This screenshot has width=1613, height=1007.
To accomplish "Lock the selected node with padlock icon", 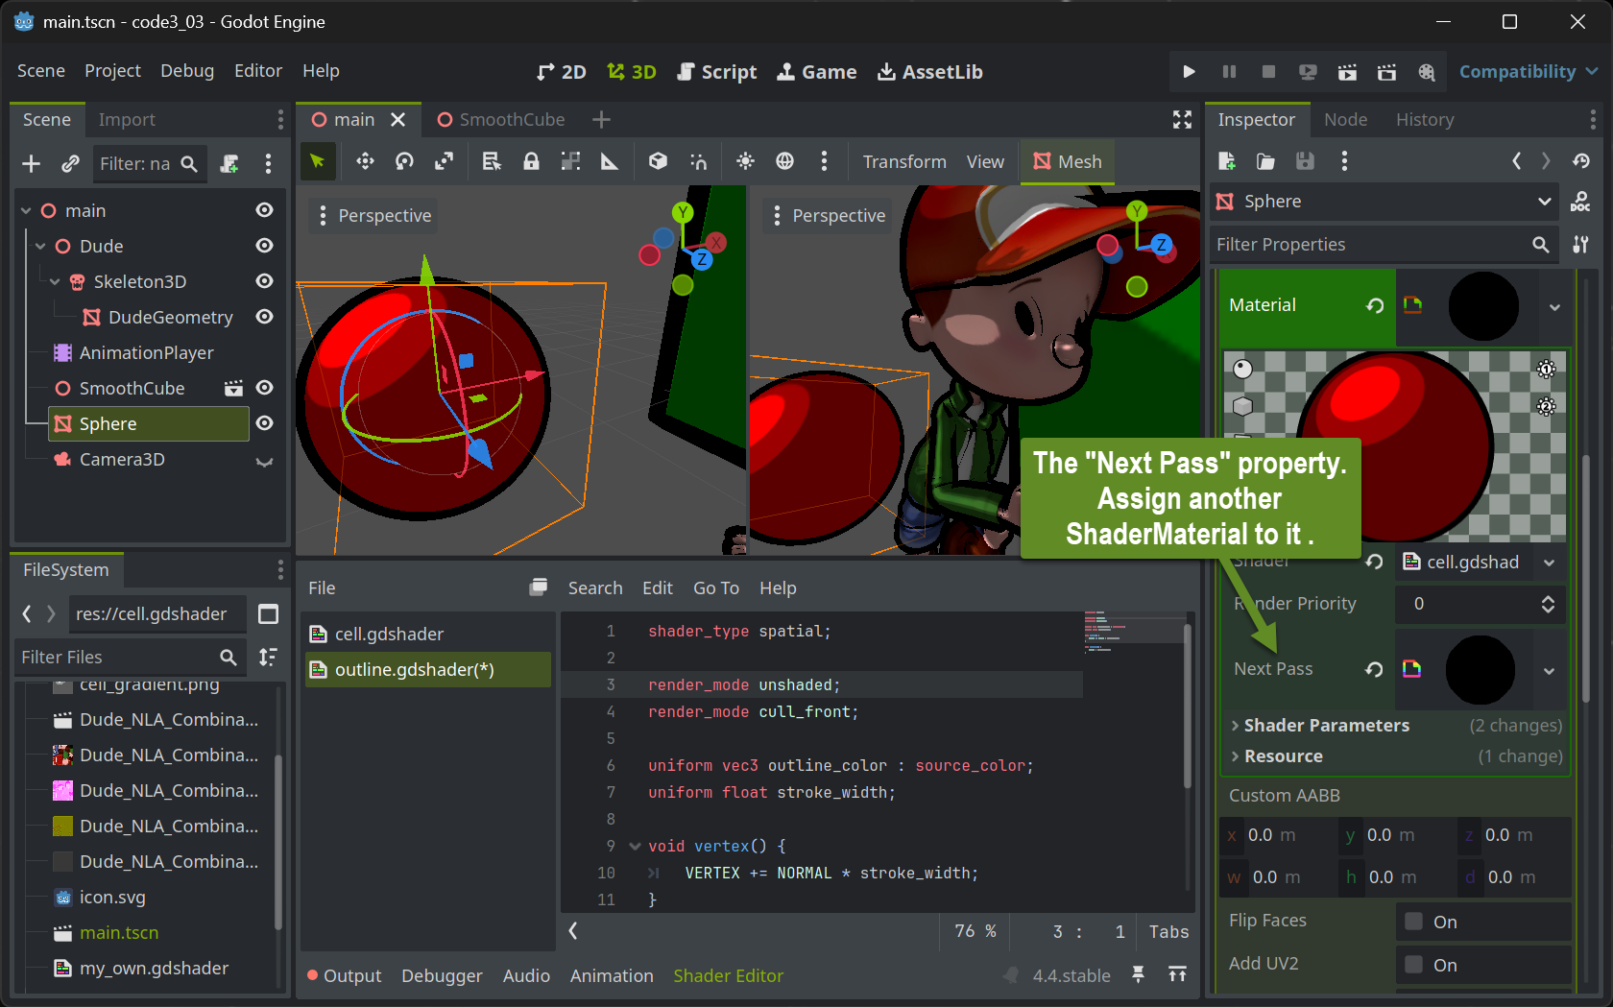I will coord(531,161).
